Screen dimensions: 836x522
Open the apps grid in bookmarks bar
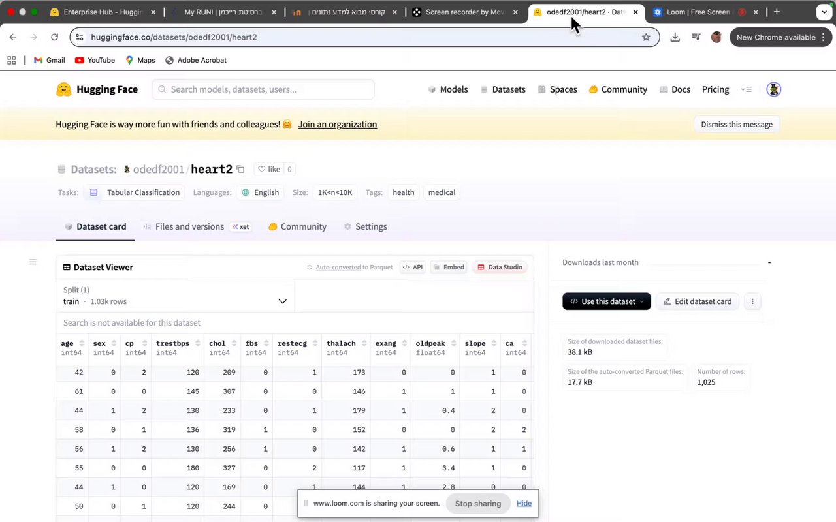[x=11, y=60]
